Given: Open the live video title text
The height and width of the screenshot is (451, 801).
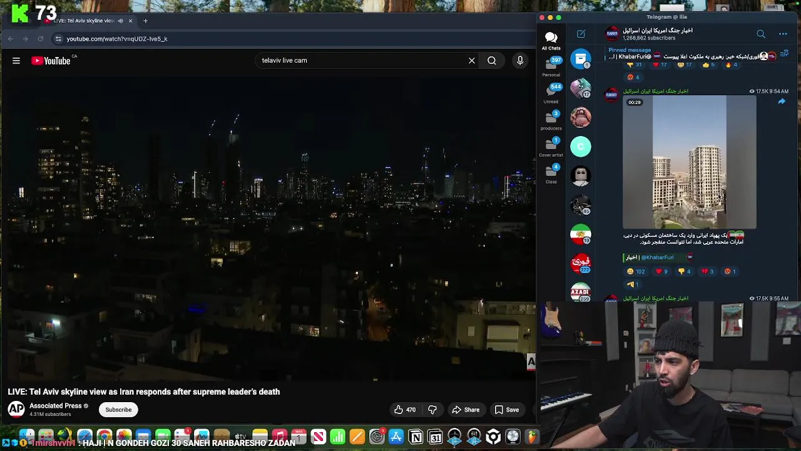Looking at the screenshot, I should click(144, 391).
